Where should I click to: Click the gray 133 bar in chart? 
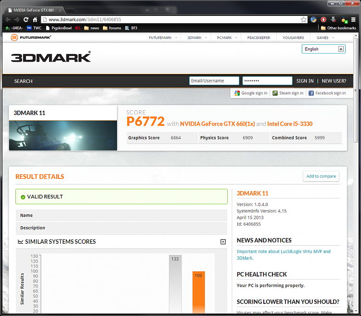pyautogui.click(x=175, y=284)
